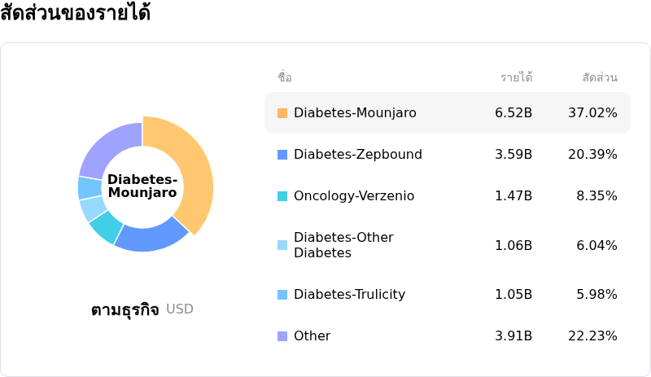Click the 37.02% share value

pos(592,113)
